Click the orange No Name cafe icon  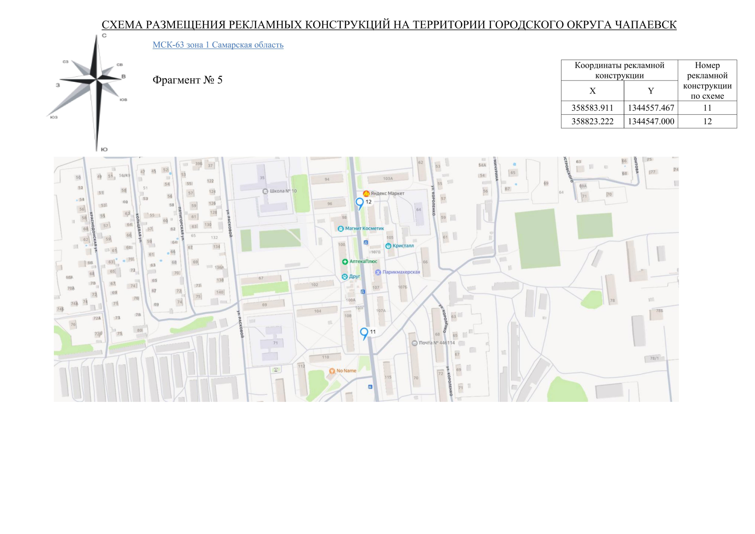(x=332, y=371)
